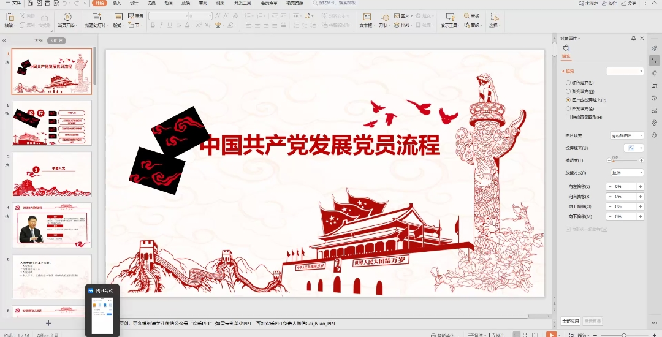This screenshot has height=337, width=662.
Task: Check Hide background graphics (隐藏背景图形)
Action: [x=568, y=117]
